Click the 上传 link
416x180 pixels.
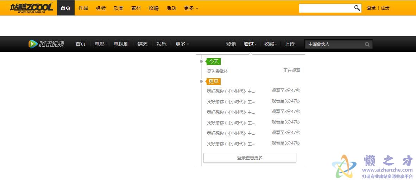[x=290, y=44]
